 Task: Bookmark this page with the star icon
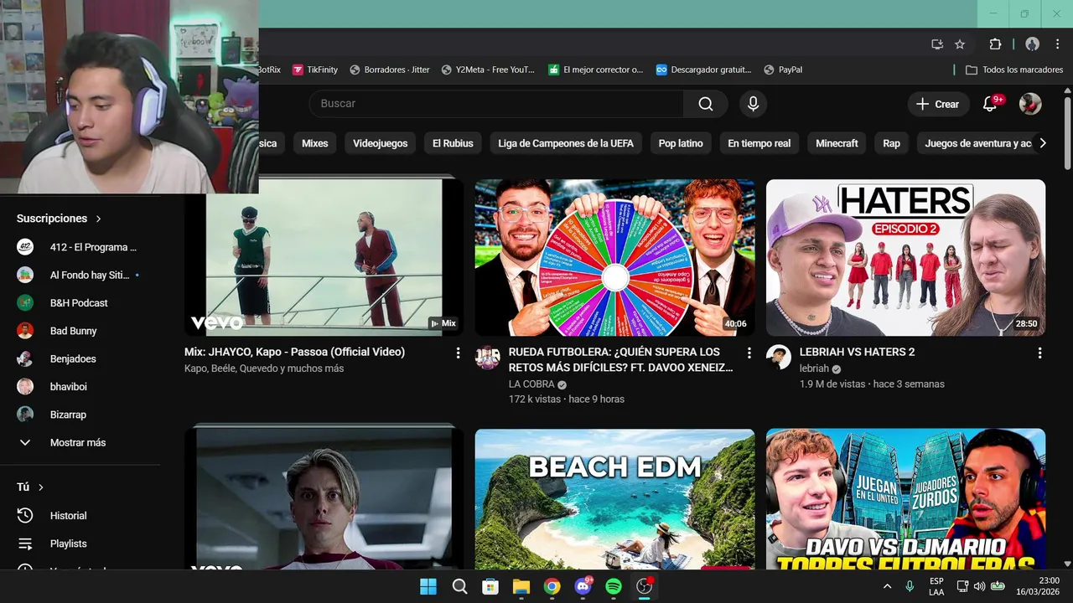tap(960, 44)
